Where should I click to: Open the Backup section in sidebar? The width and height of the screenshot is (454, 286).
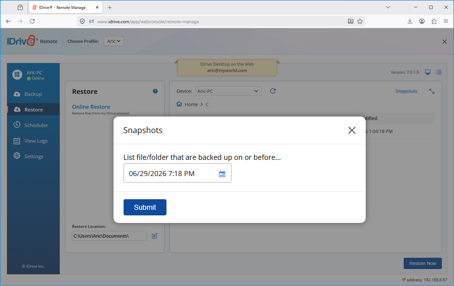(33, 94)
